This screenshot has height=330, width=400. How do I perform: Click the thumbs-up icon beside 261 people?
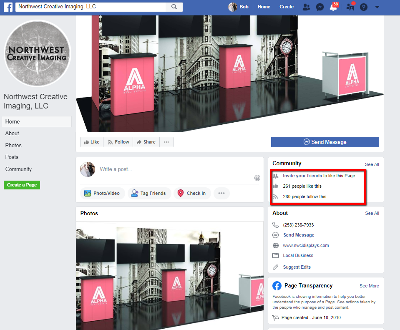276,186
